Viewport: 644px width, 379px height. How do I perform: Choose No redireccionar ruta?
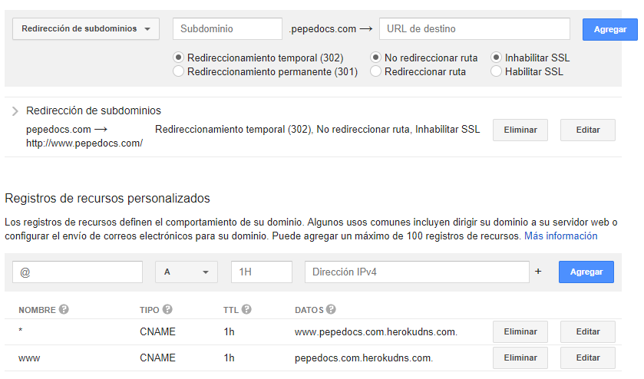(375, 58)
